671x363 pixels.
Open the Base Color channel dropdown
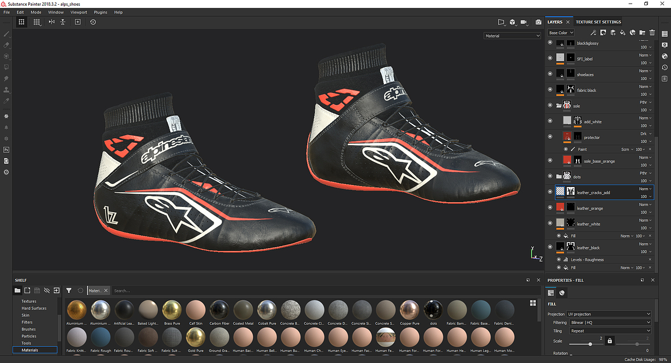(561, 32)
